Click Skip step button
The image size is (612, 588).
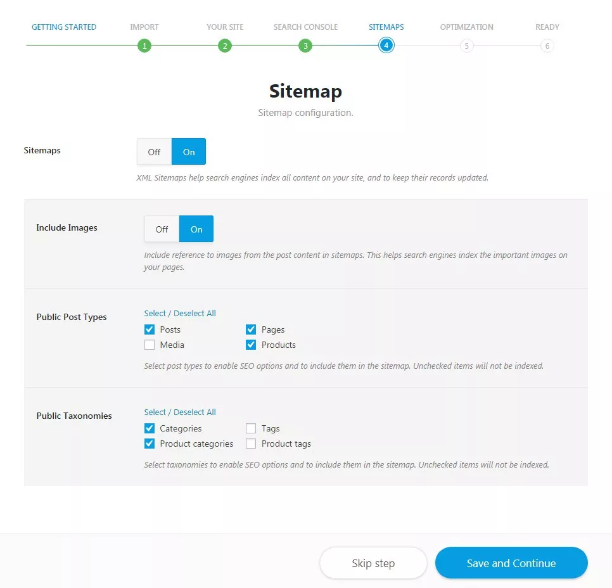[373, 563]
